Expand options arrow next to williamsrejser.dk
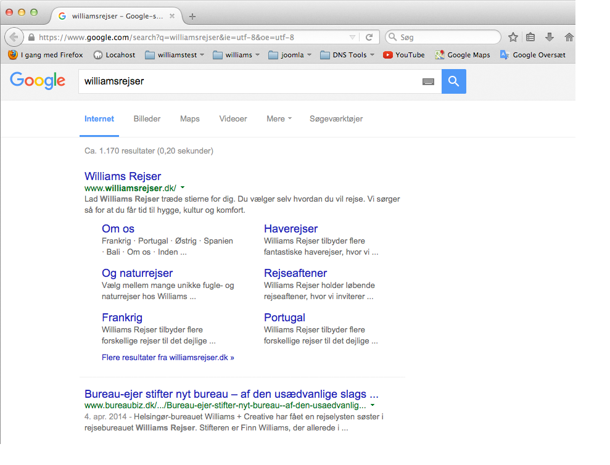The height and width of the screenshot is (465, 610). [183, 188]
